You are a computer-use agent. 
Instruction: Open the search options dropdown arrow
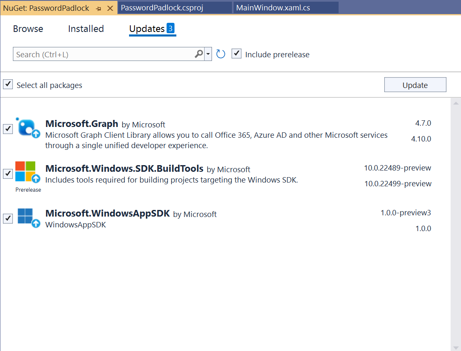[208, 54]
